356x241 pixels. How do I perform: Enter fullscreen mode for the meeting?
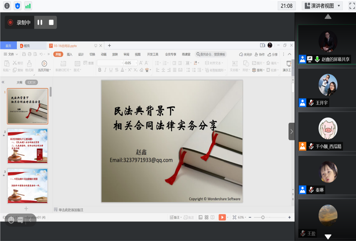pos(352,6)
